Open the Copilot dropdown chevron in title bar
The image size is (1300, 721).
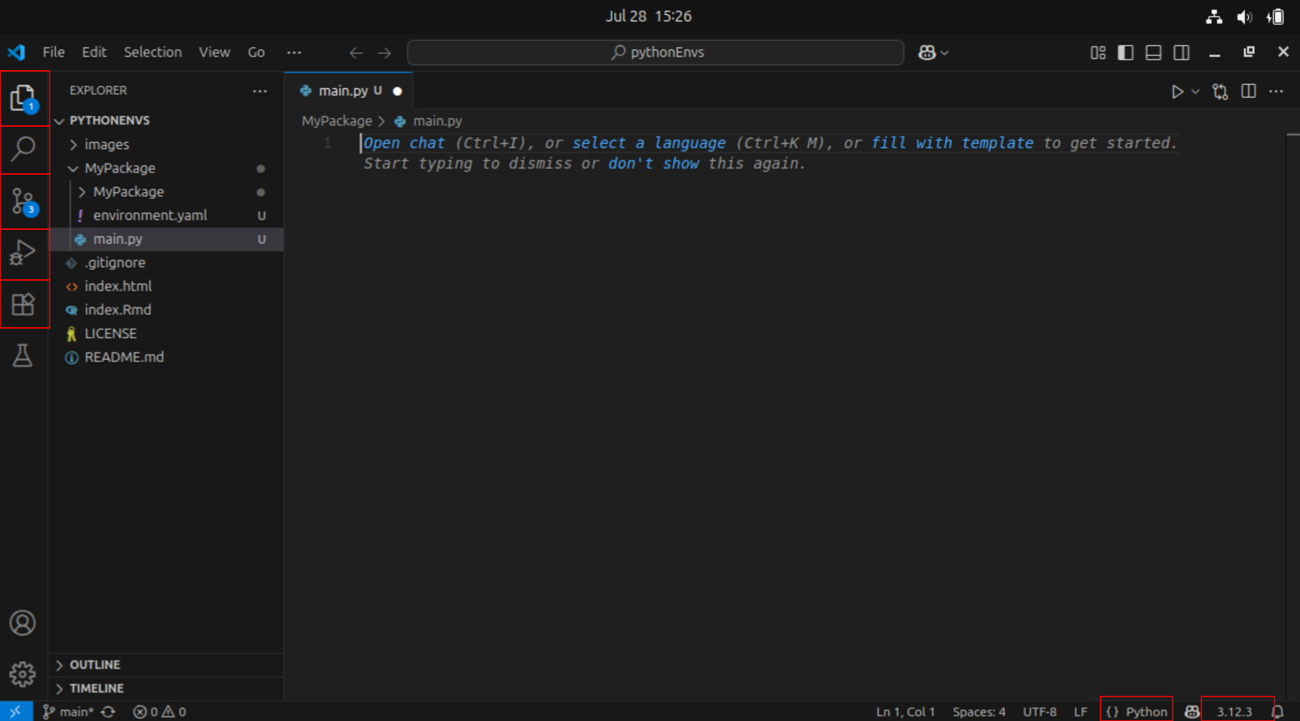(x=945, y=53)
